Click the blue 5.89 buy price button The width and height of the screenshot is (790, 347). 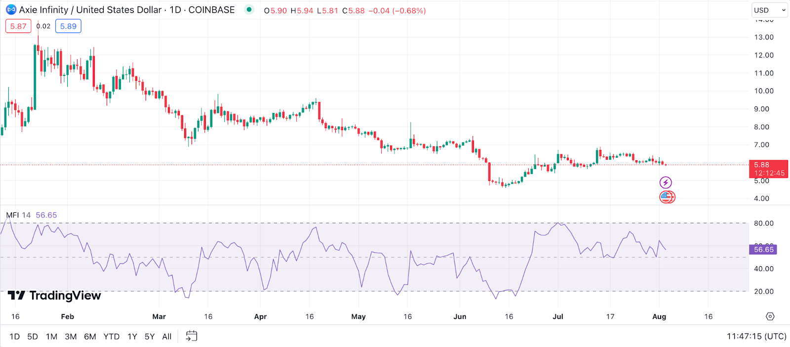pos(68,26)
